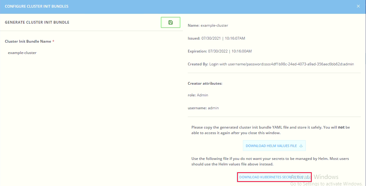Focus the Cluster Init Bundle Name field
The width and height of the screenshot is (366, 186).
point(91,53)
